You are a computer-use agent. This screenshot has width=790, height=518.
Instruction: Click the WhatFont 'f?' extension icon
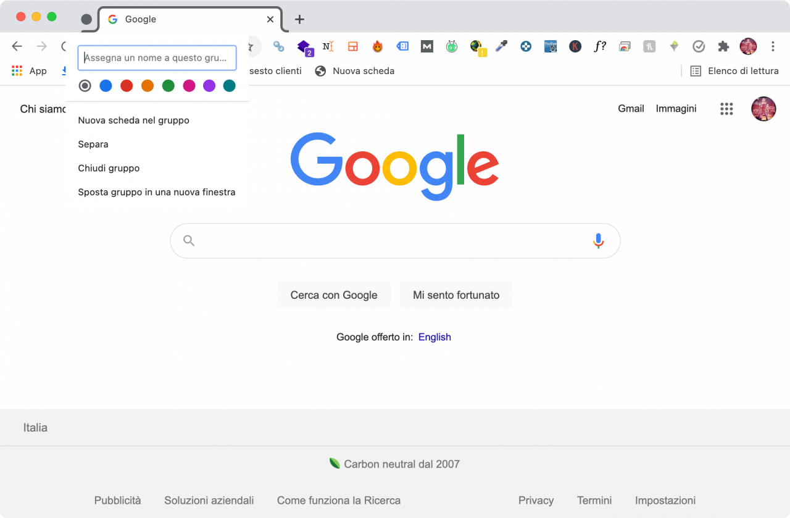click(600, 46)
